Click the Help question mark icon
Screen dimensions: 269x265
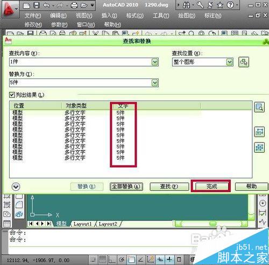(230, 5)
